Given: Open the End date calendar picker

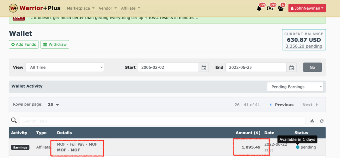Looking at the screenshot, I should pyautogui.click(x=292, y=67).
